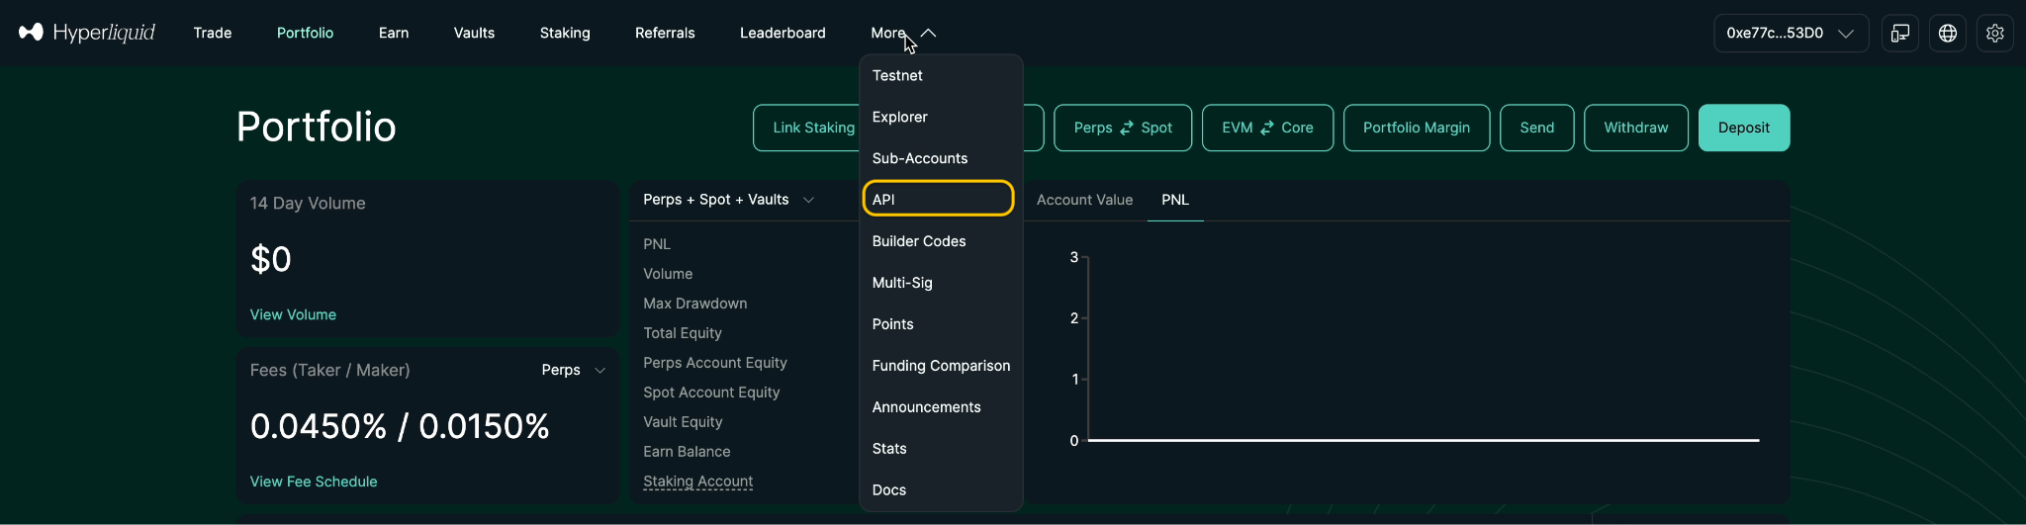Click the Deposit button

1744,128
